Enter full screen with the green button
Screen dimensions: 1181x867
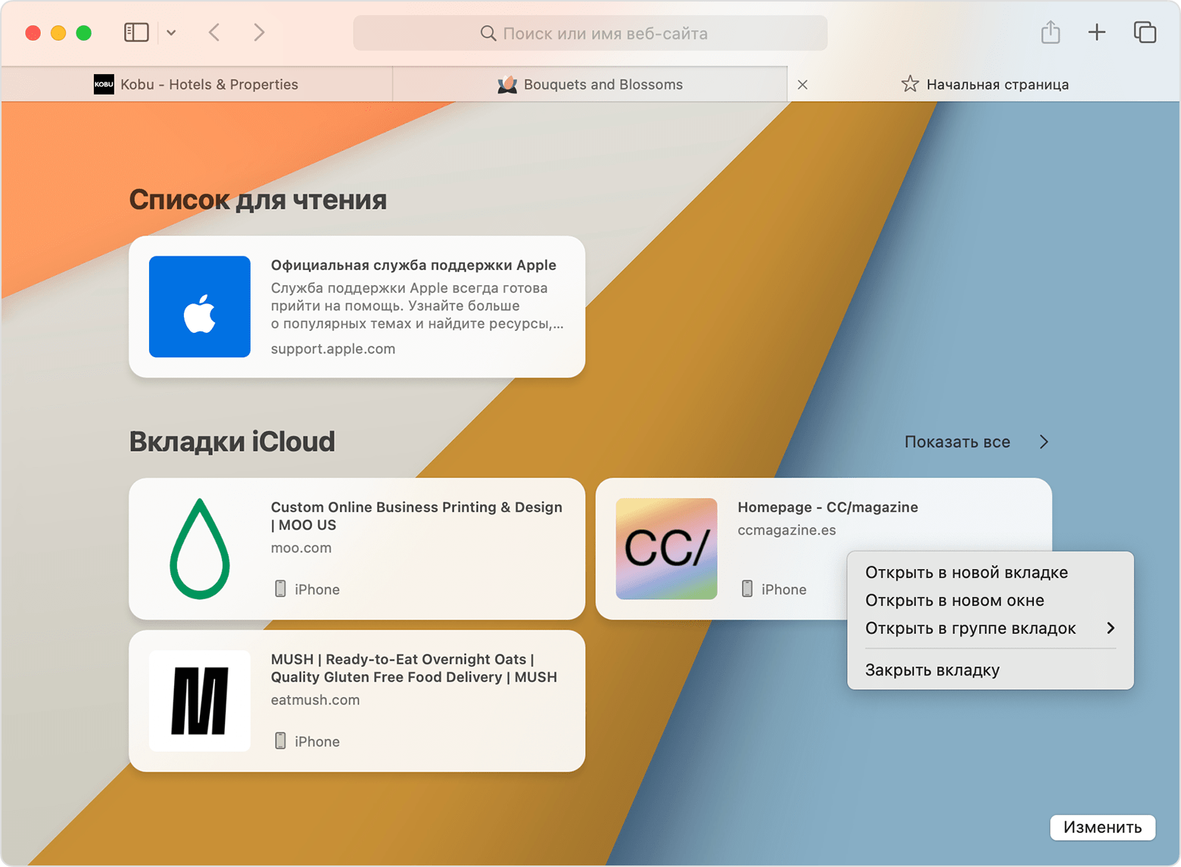[x=84, y=33]
